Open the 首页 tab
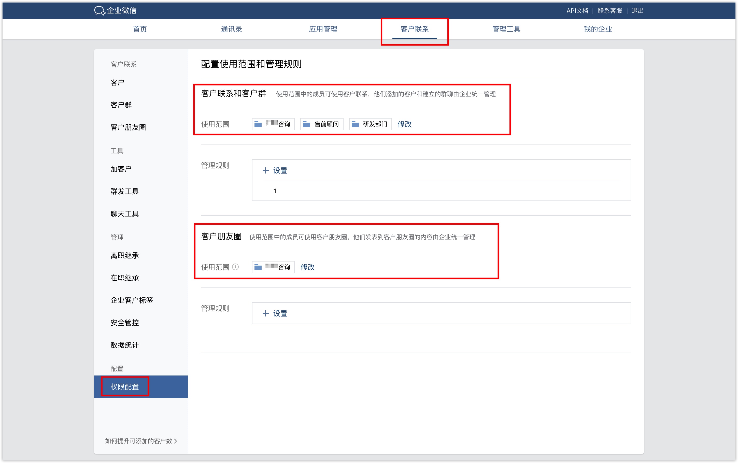738x463 pixels. (140, 29)
